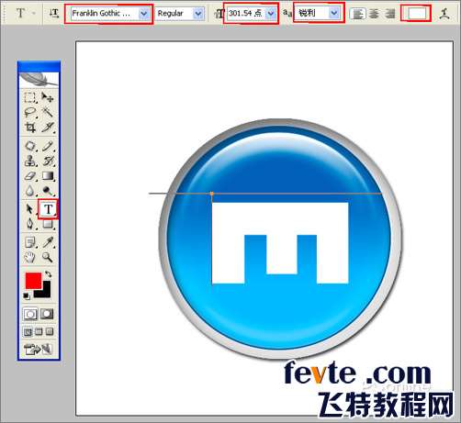Viewport: 461px width, 423px height.
Task: Select the Dodge tool
Action: point(48,191)
